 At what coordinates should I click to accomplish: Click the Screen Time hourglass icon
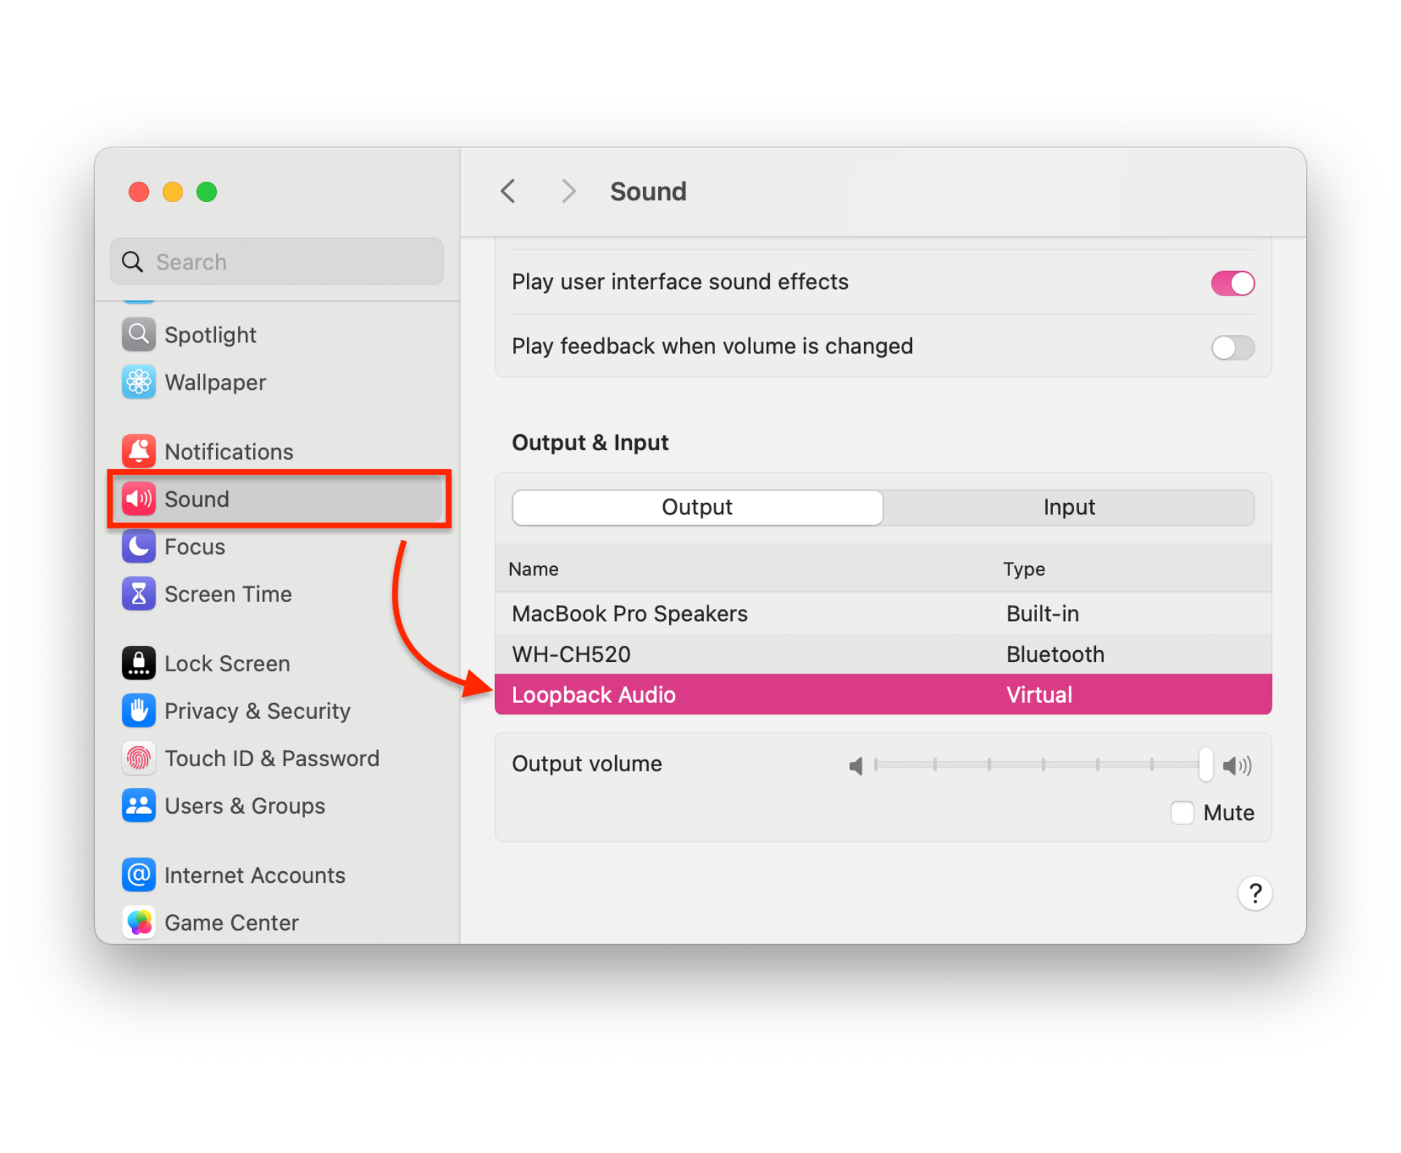coord(139,594)
